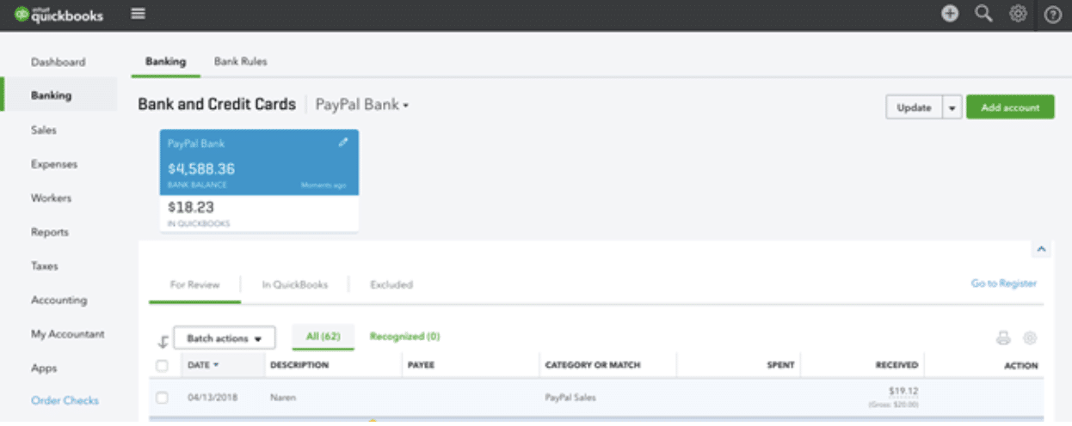Open Expenses in the sidebar

pyautogui.click(x=53, y=164)
